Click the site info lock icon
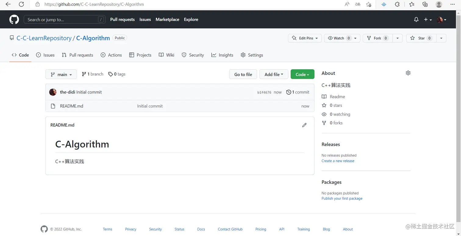The width and height of the screenshot is (461, 236). pos(38,4)
